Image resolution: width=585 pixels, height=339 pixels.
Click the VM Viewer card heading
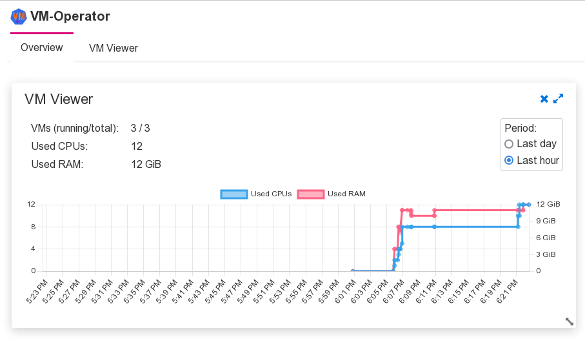[59, 99]
